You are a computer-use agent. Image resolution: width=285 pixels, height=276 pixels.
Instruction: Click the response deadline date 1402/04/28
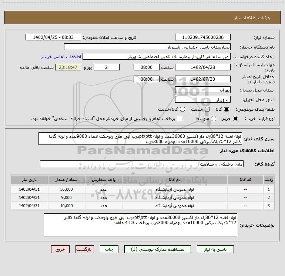[203, 67]
